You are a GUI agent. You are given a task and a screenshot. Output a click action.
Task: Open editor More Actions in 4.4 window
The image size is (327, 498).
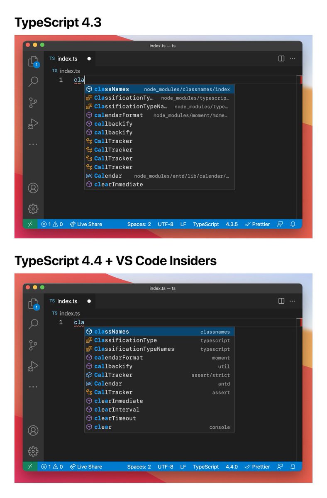click(x=293, y=301)
